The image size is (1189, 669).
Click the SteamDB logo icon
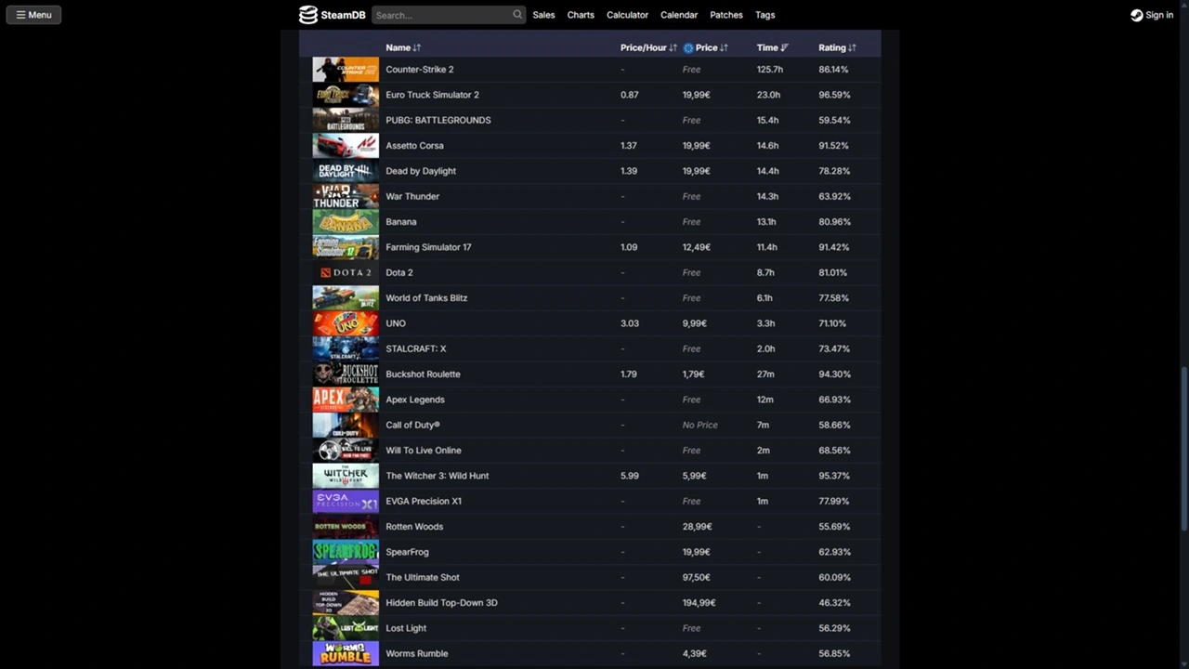point(307,15)
